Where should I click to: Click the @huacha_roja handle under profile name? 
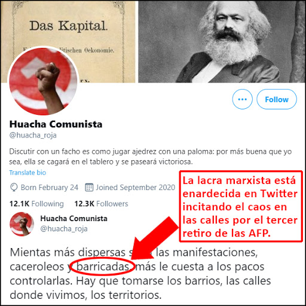[x=33, y=135]
